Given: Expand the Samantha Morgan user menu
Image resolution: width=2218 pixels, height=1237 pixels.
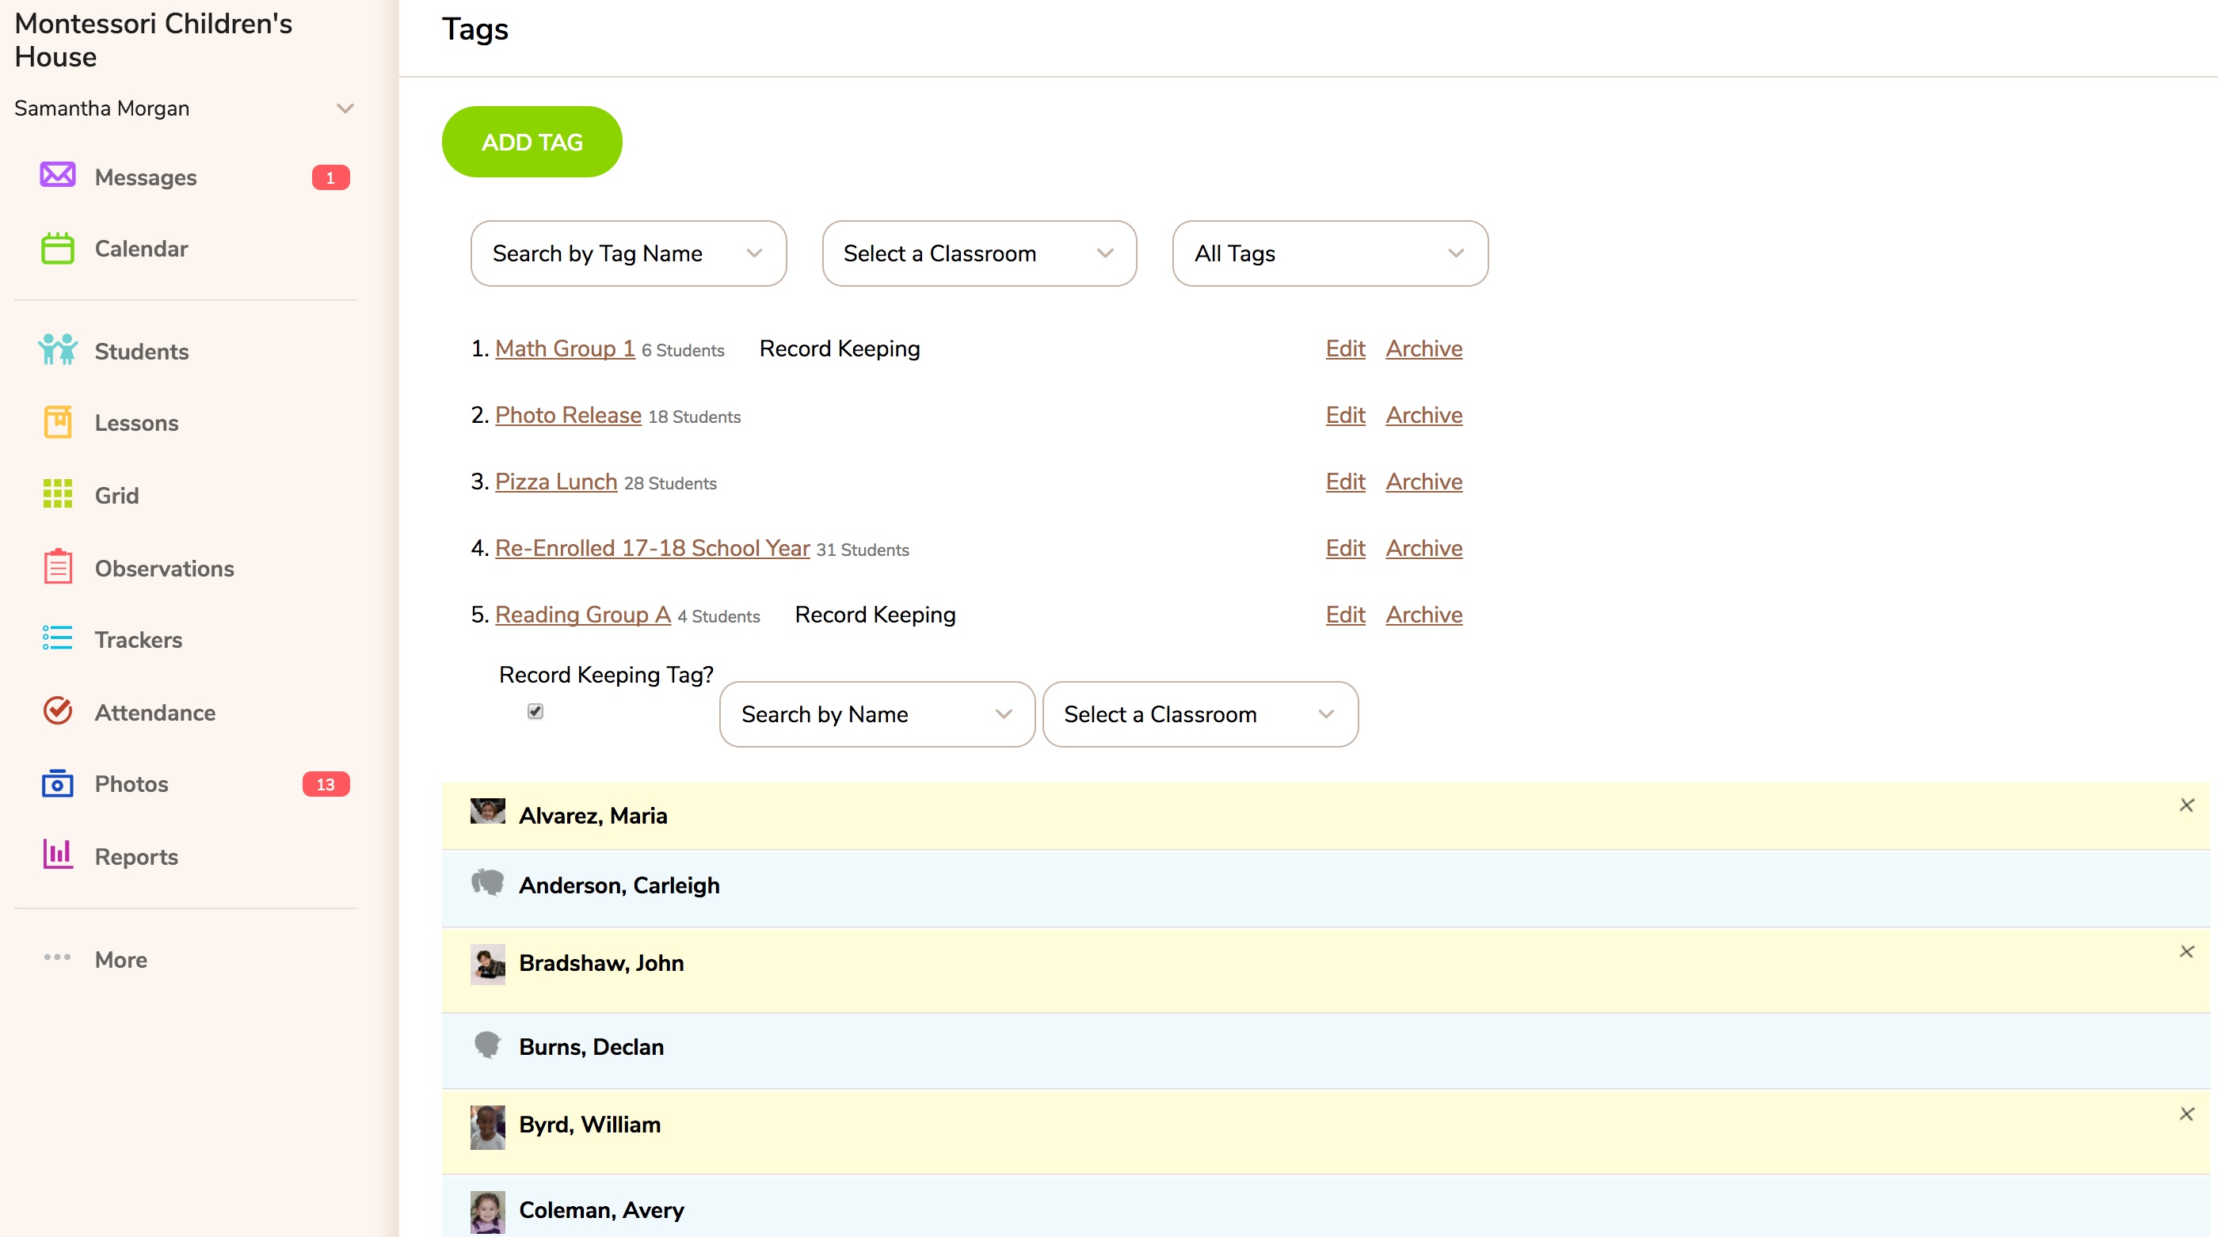Looking at the screenshot, I should tap(345, 108).
